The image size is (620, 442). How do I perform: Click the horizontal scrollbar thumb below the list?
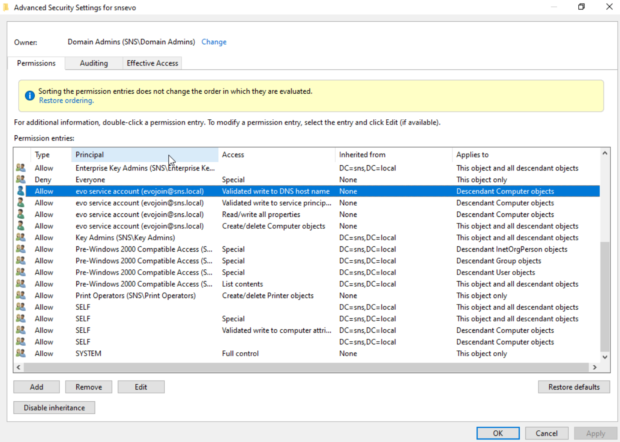pyautogui.click(x=306, y=367)
